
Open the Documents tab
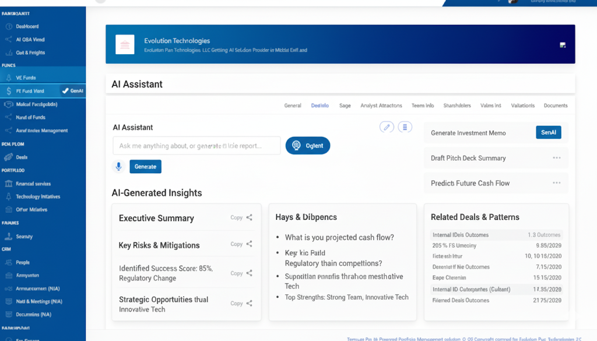(x=555, y=106)
